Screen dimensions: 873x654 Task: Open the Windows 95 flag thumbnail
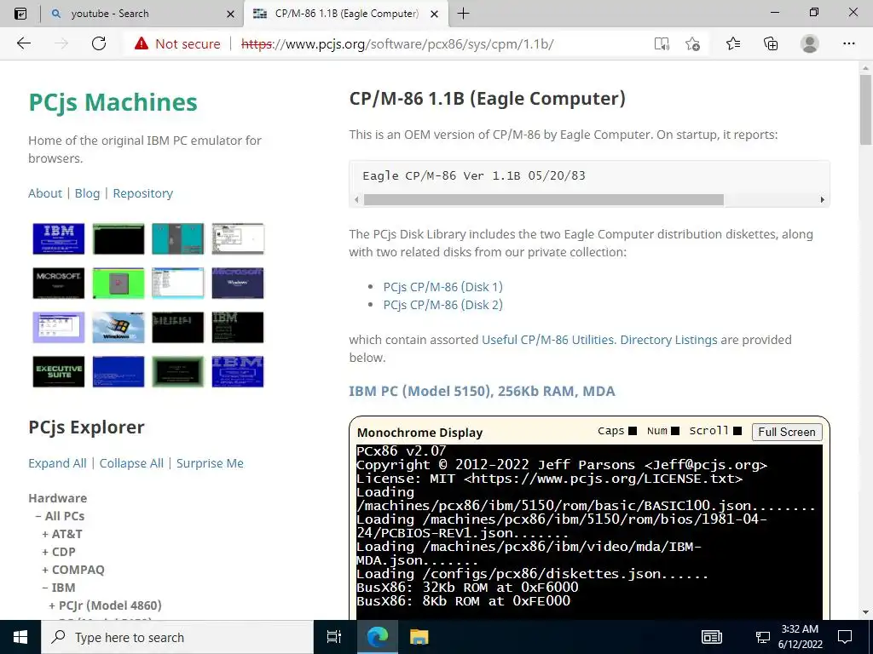(118, 327)
